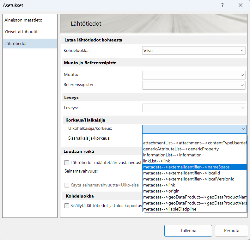Toggle Sisällytä lähtötiedot ja tulos checkbox
Image resolution: width=250 pixels, height=240 pixels.
click(67, 206)
